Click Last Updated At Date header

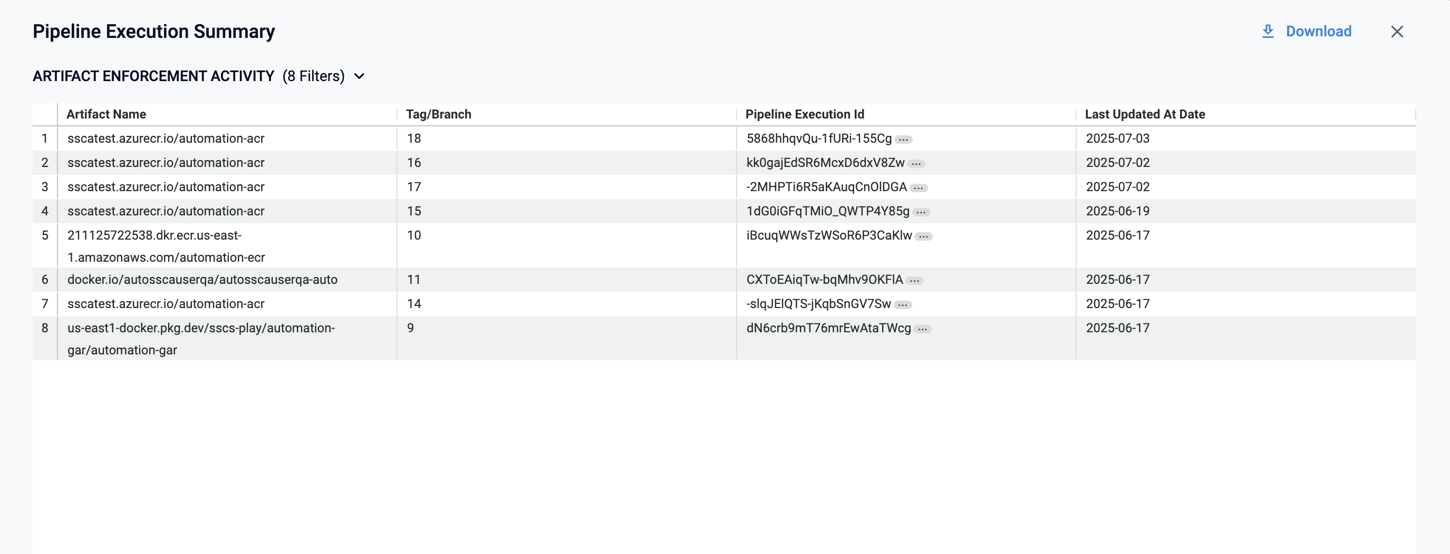point(1144,114)
